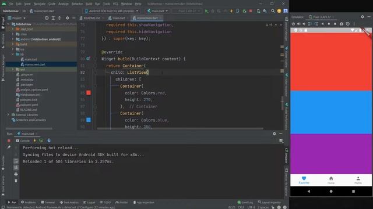373x209 pixels.
Task: Tap the Android back triangle at phone bottom
Action: coord(308,191)
